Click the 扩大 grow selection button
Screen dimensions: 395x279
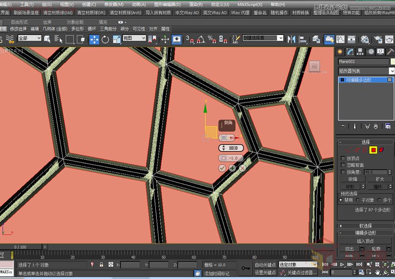pyautogui.click(x=379, y=179)
